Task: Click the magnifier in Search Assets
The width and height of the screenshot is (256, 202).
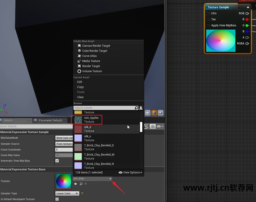Action: pyautogui.click(x=136, y=108)
